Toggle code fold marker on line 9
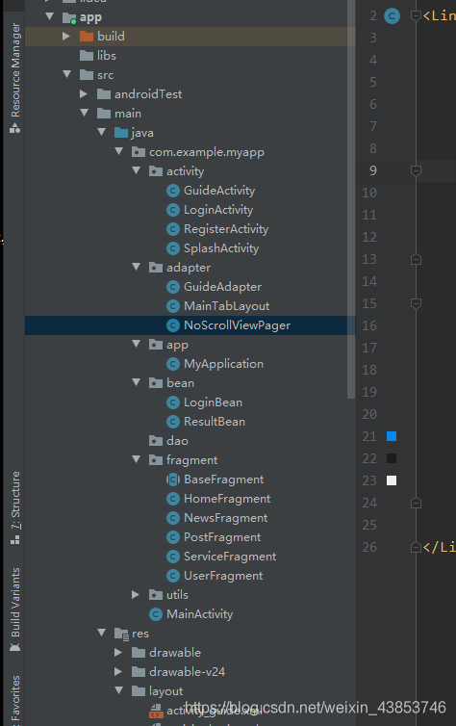The height and width of the screenshot is (726, 456). coord(416,170)
